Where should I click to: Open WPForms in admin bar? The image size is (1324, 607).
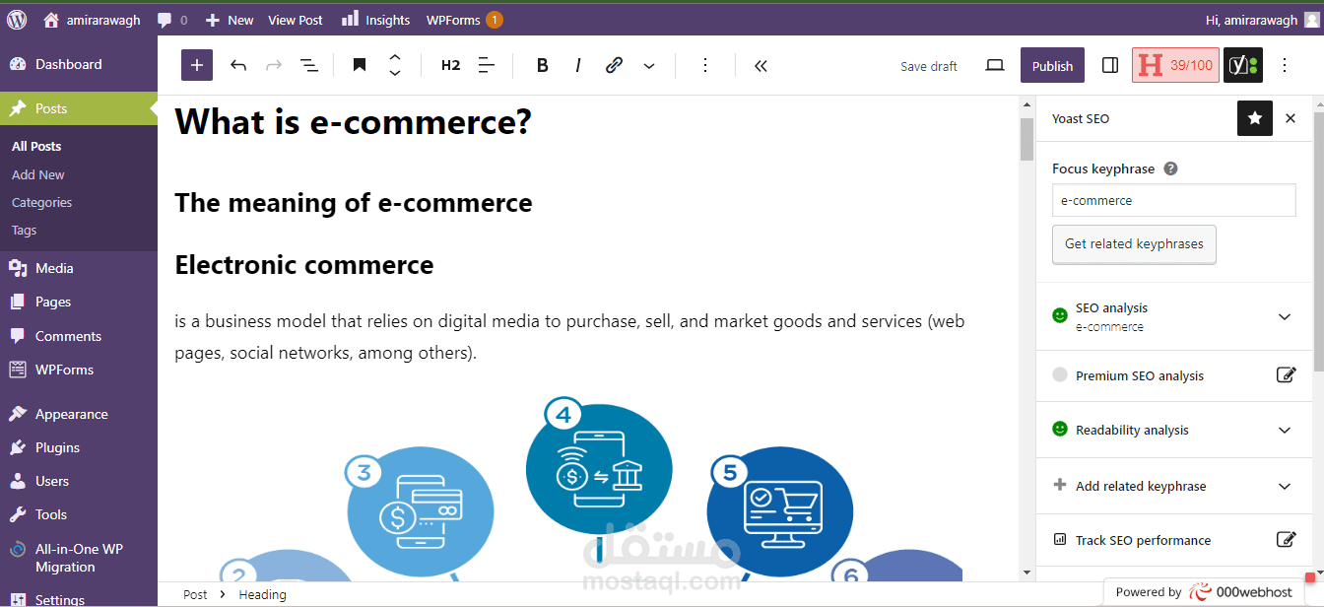tap(464, 20)
